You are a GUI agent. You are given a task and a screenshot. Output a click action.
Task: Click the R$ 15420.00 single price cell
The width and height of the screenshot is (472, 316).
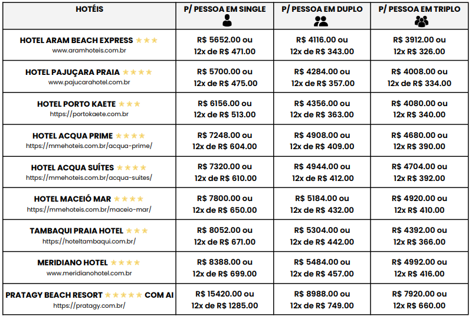225,294
